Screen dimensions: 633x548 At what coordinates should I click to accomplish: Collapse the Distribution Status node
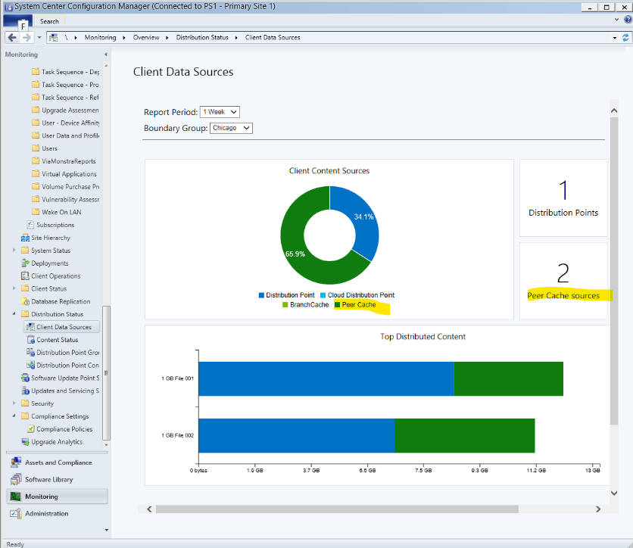[14, 313]
